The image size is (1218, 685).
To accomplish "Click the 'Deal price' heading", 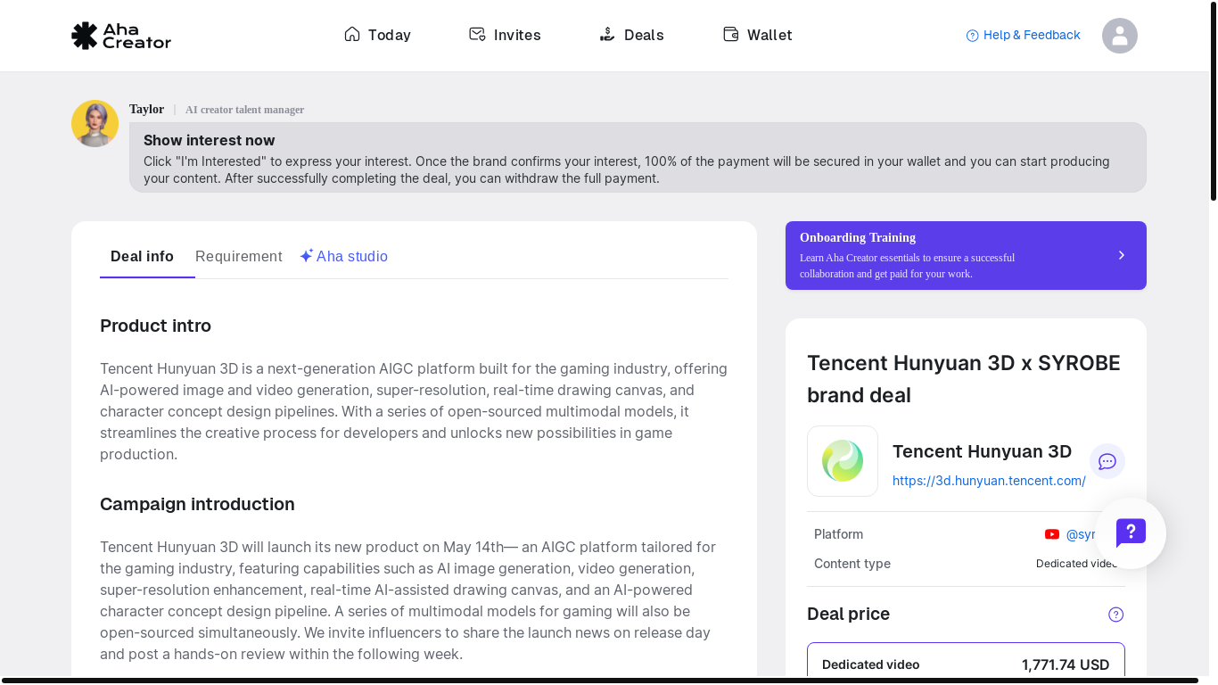I will (x=848, y=614).
